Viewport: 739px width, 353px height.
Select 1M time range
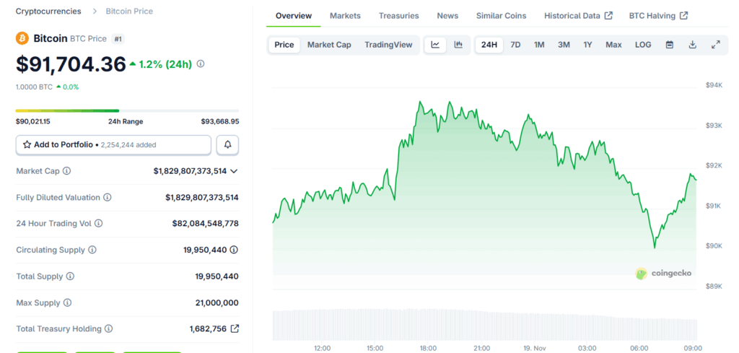pos(539,45)
